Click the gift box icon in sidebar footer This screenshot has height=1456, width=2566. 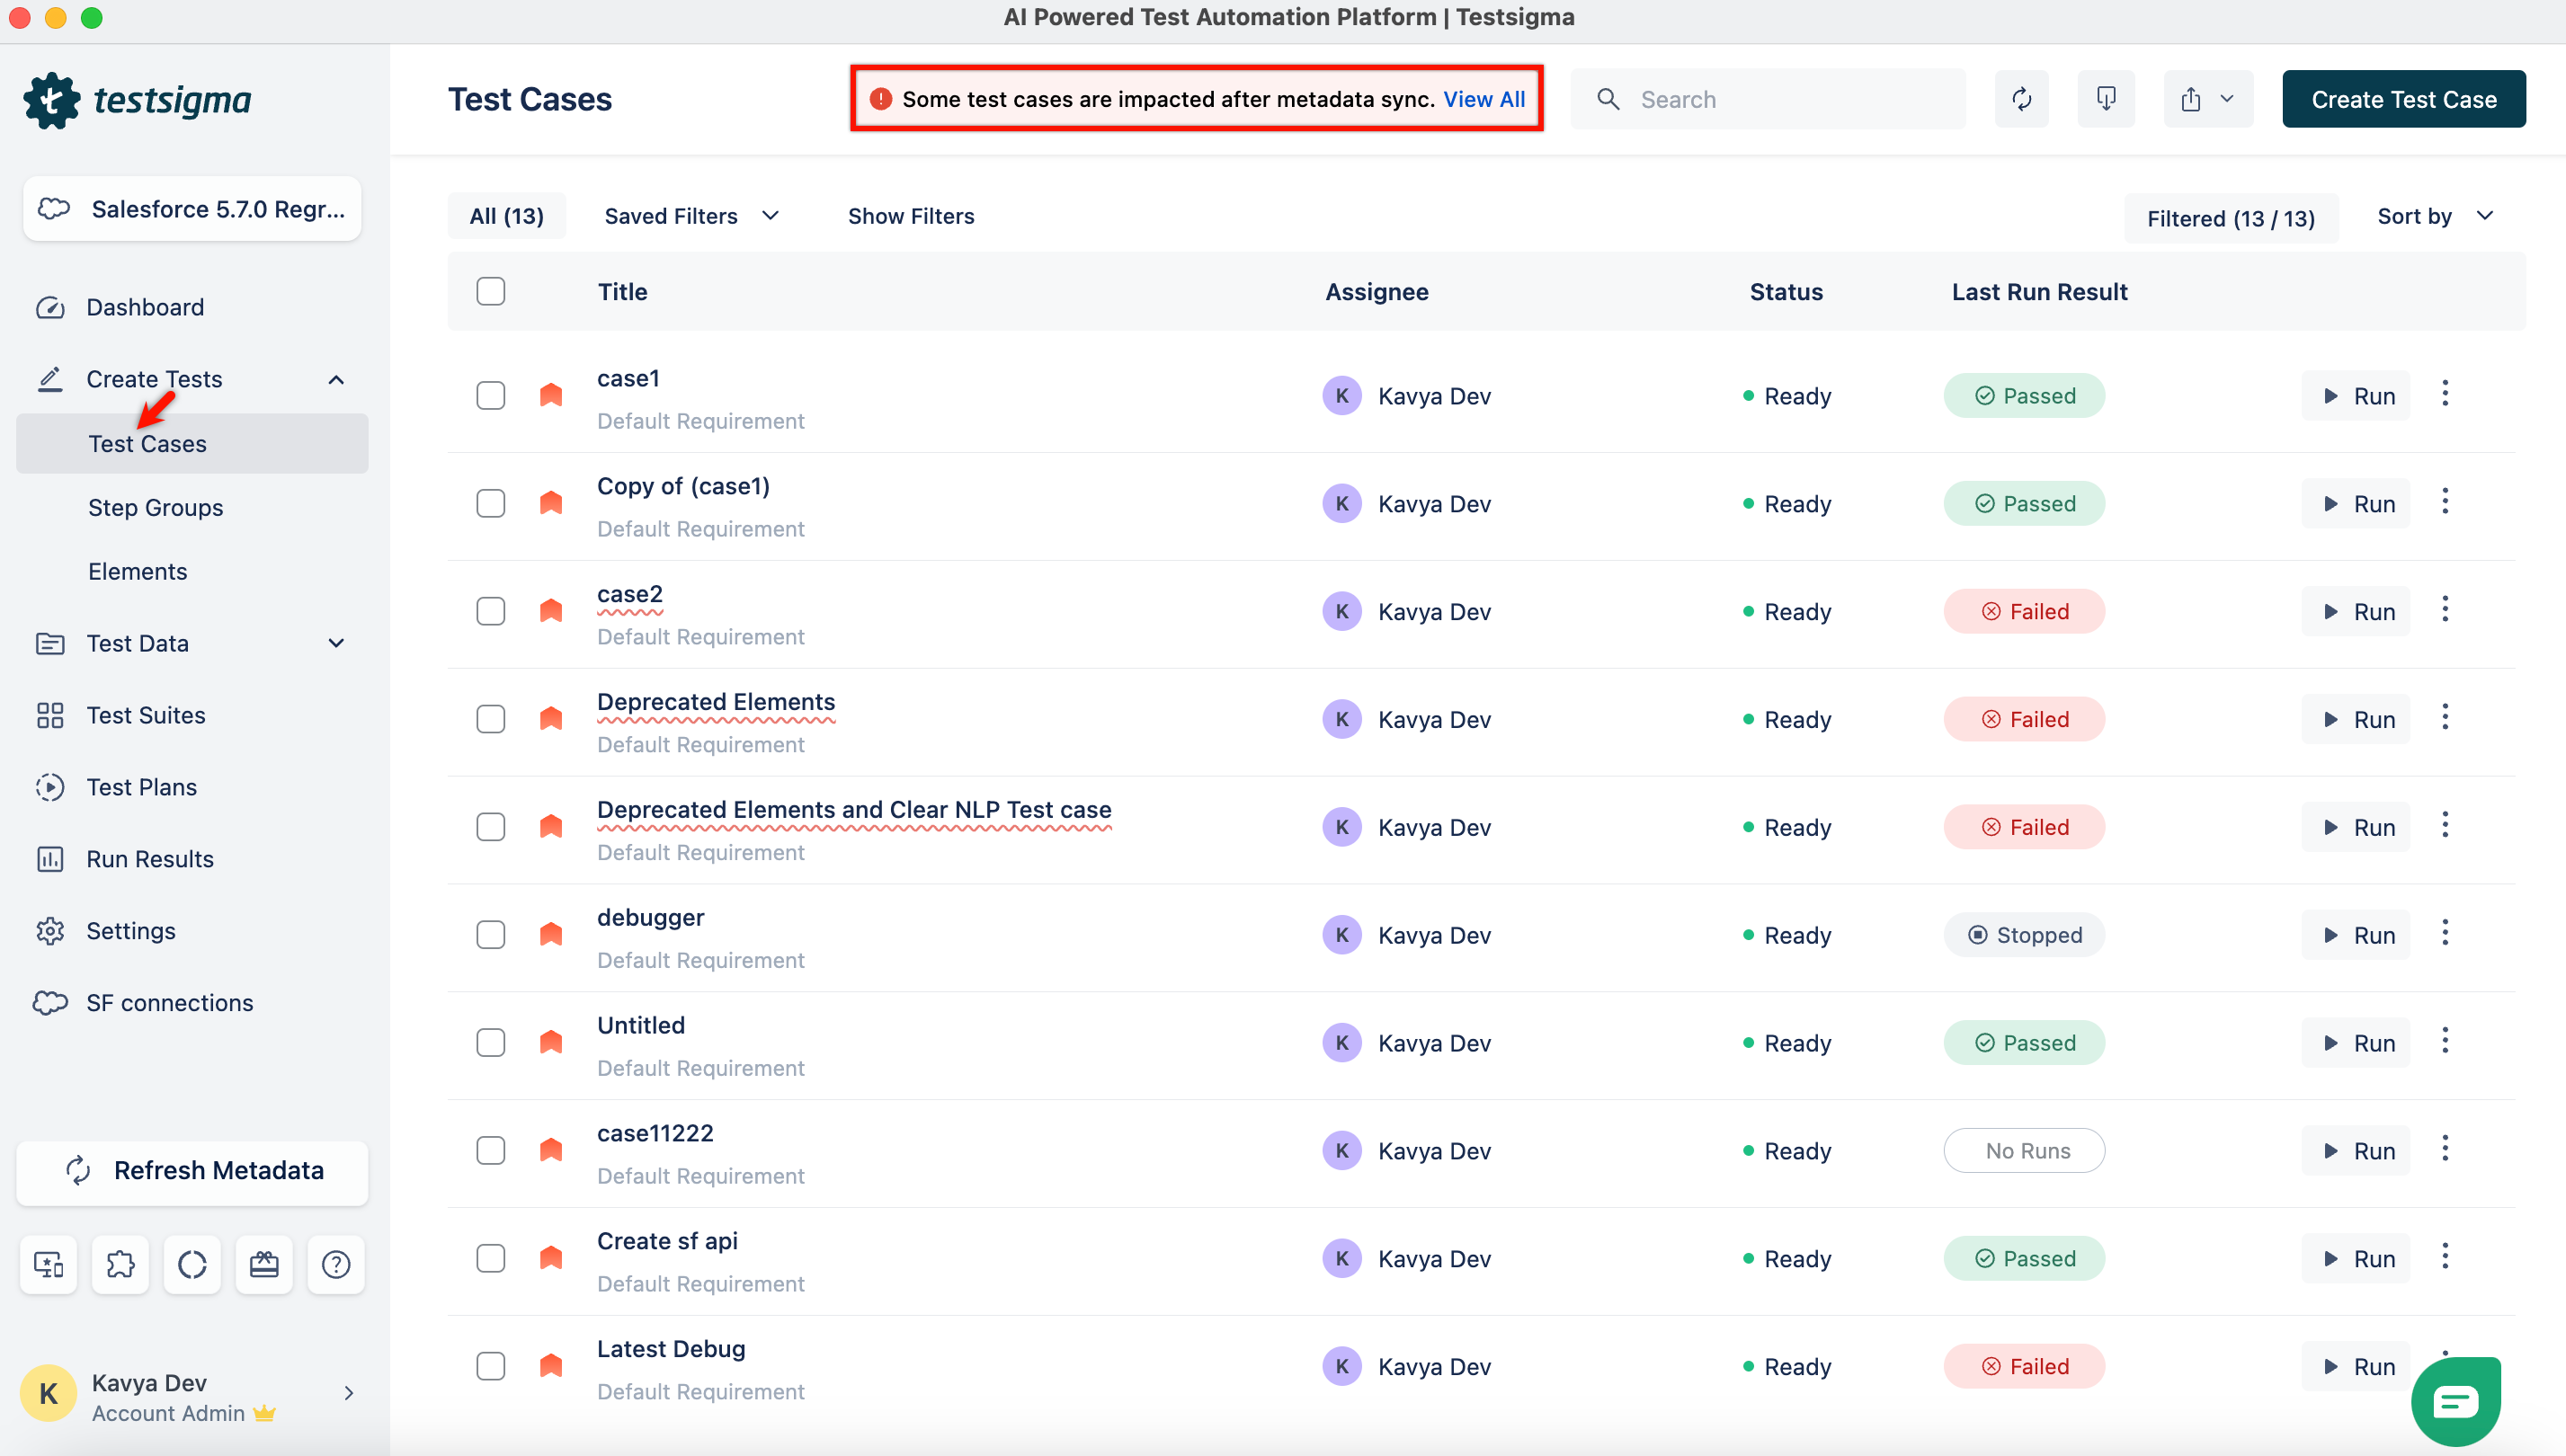click(264, 1265)
